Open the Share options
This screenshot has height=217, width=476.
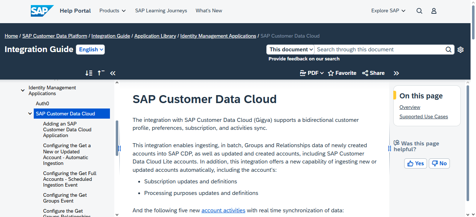tap(373, 73)
